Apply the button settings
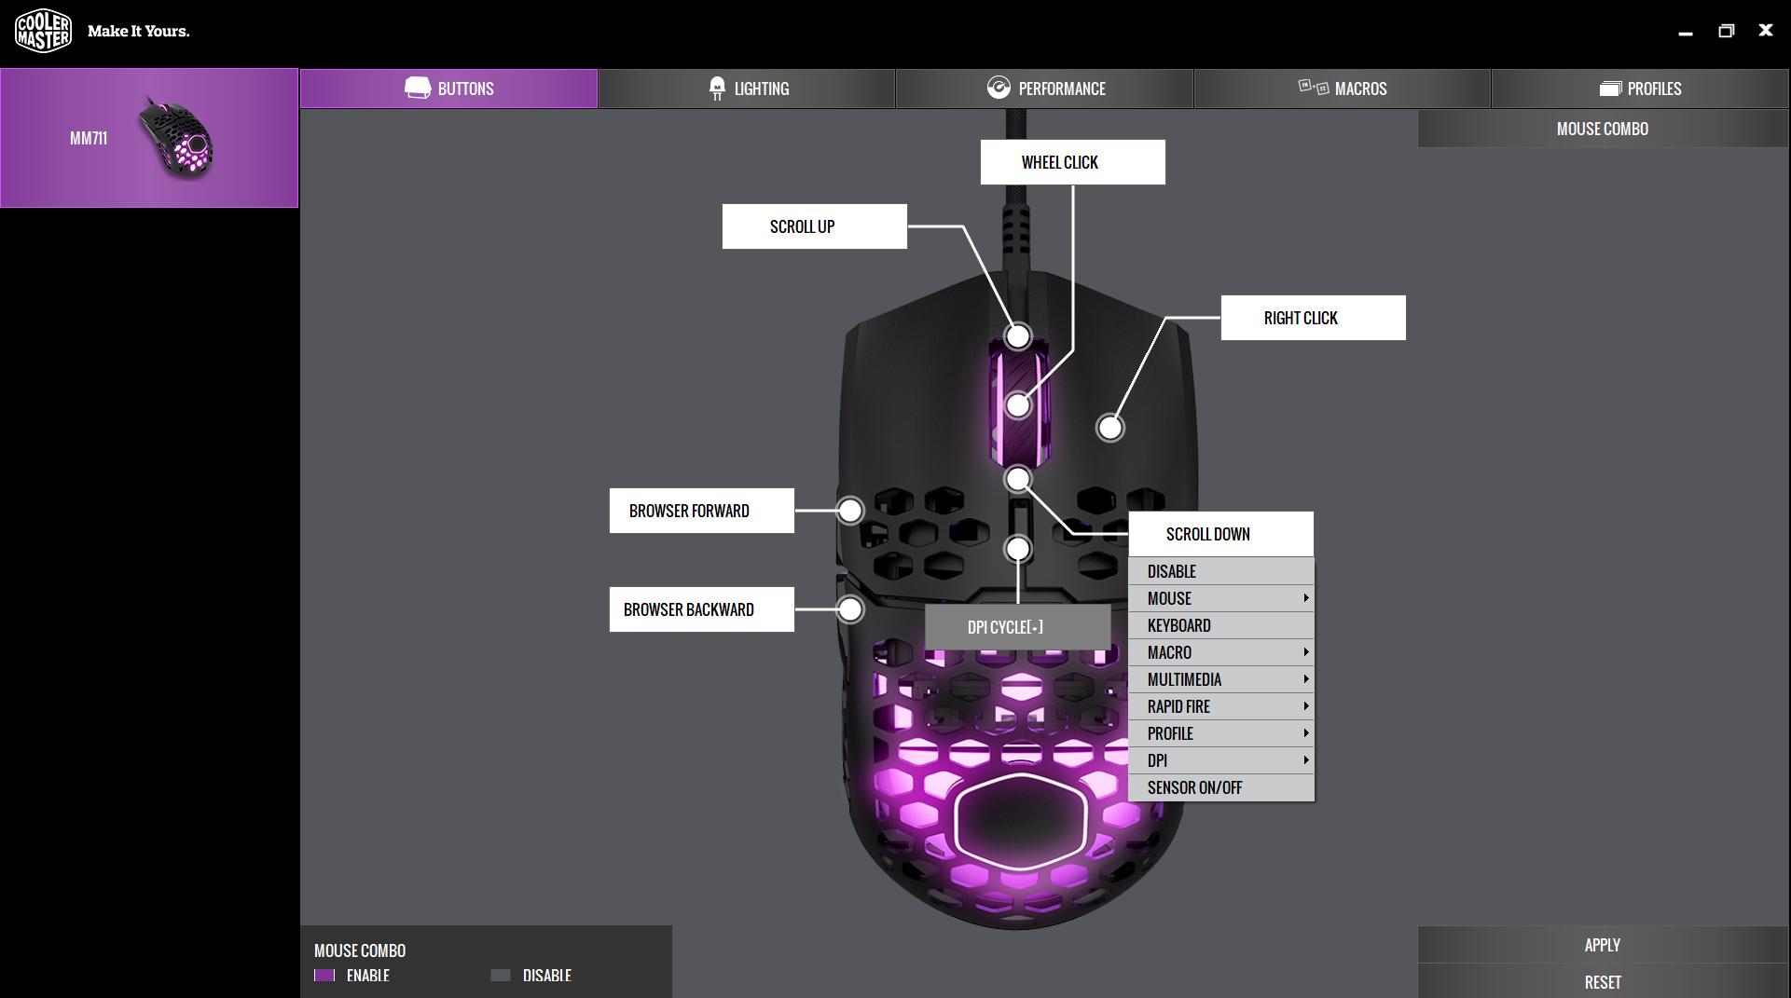Image resolution: width=1791 pixels, height=998 pixels. click(x=1603, y=945)
